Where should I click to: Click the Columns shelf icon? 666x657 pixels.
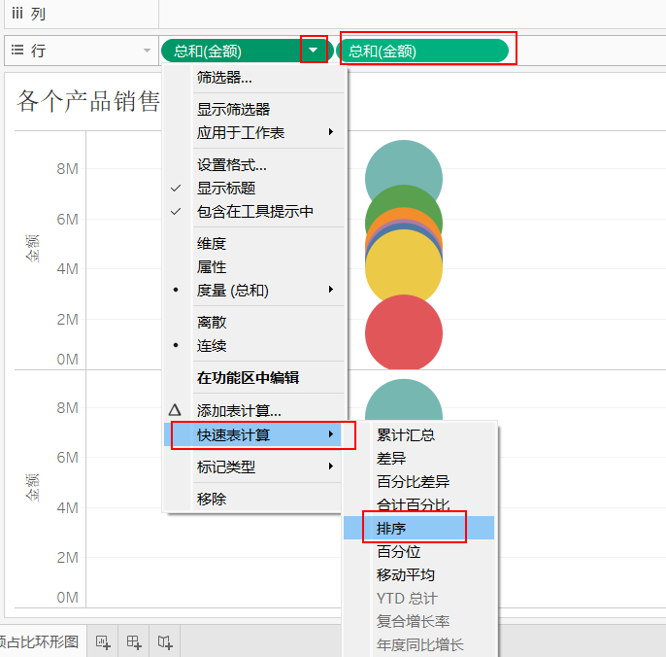click(x=17, y=15)
